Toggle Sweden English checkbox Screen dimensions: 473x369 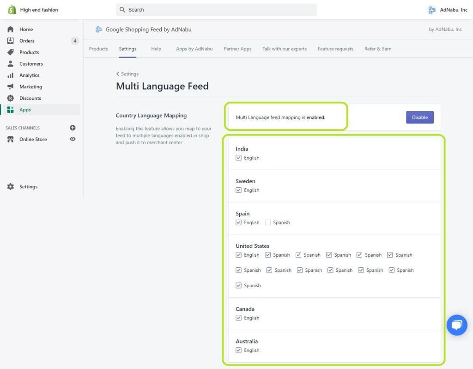[239, 190]
